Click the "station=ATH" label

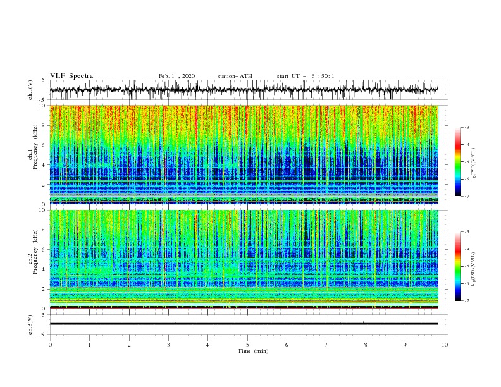(235, 76)
